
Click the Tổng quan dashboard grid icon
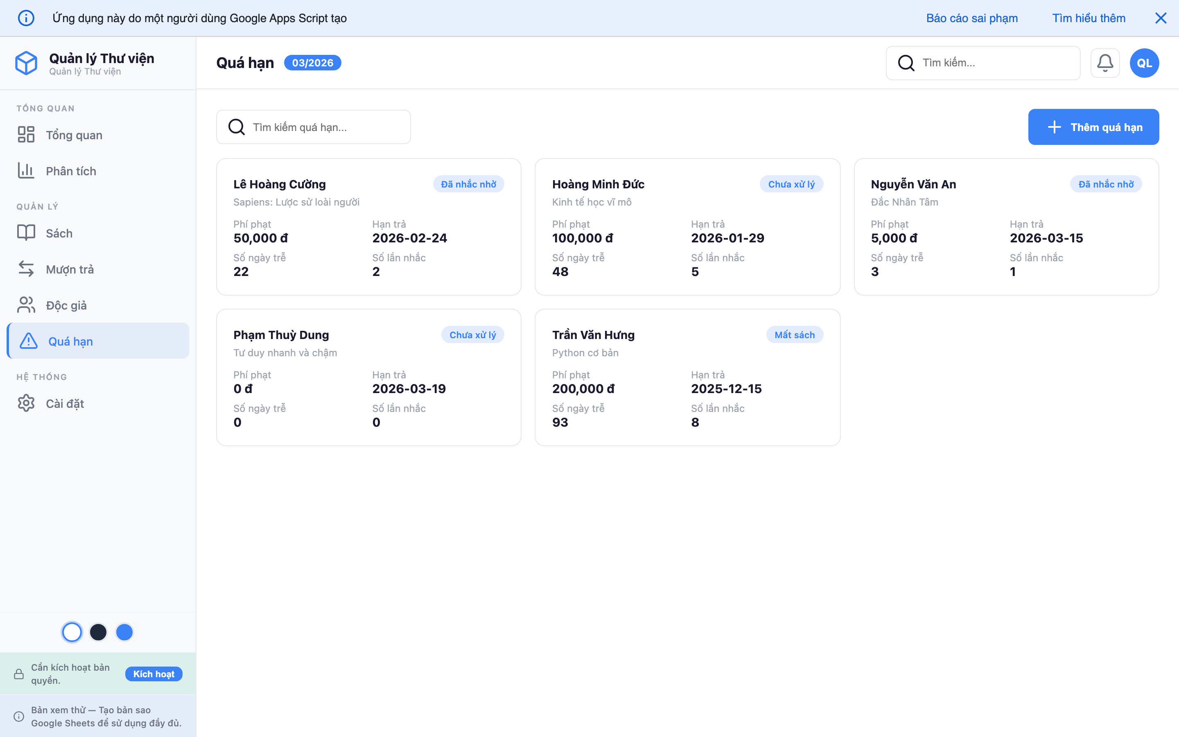pyautogui.click(x=26, y=135)
